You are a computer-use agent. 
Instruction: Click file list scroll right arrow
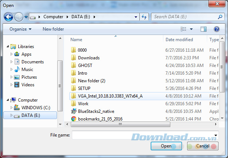(216, 125)
